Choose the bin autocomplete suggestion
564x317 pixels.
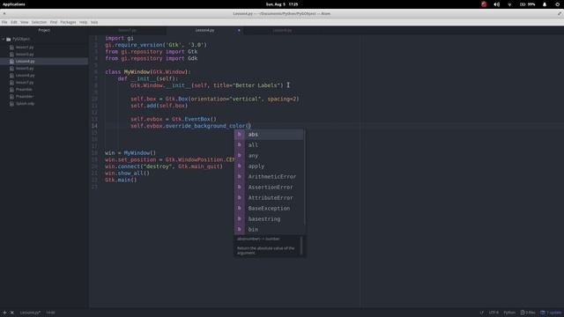click(x=269, y=229)
